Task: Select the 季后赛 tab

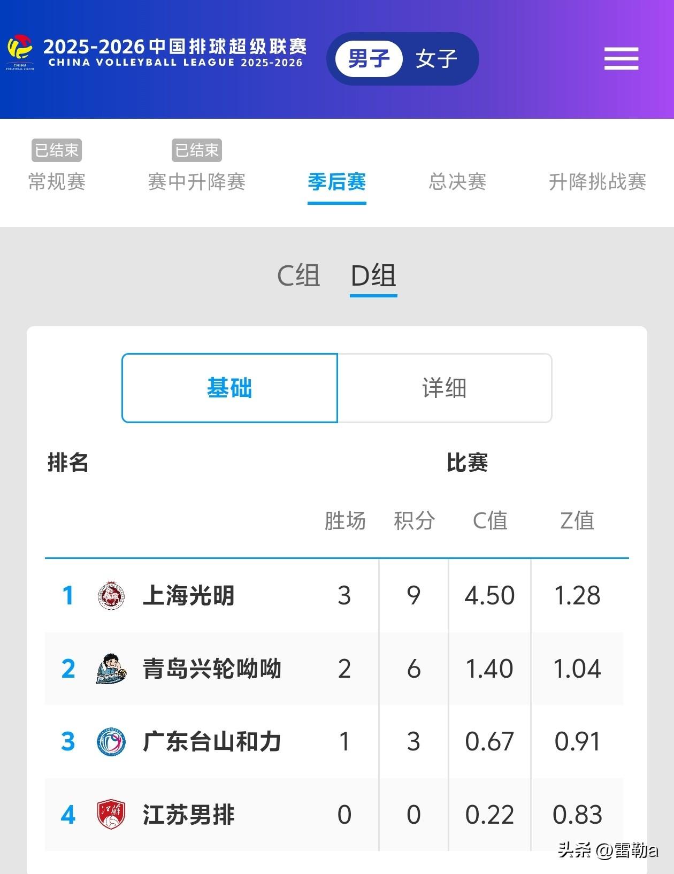Action: coord(336,181)
